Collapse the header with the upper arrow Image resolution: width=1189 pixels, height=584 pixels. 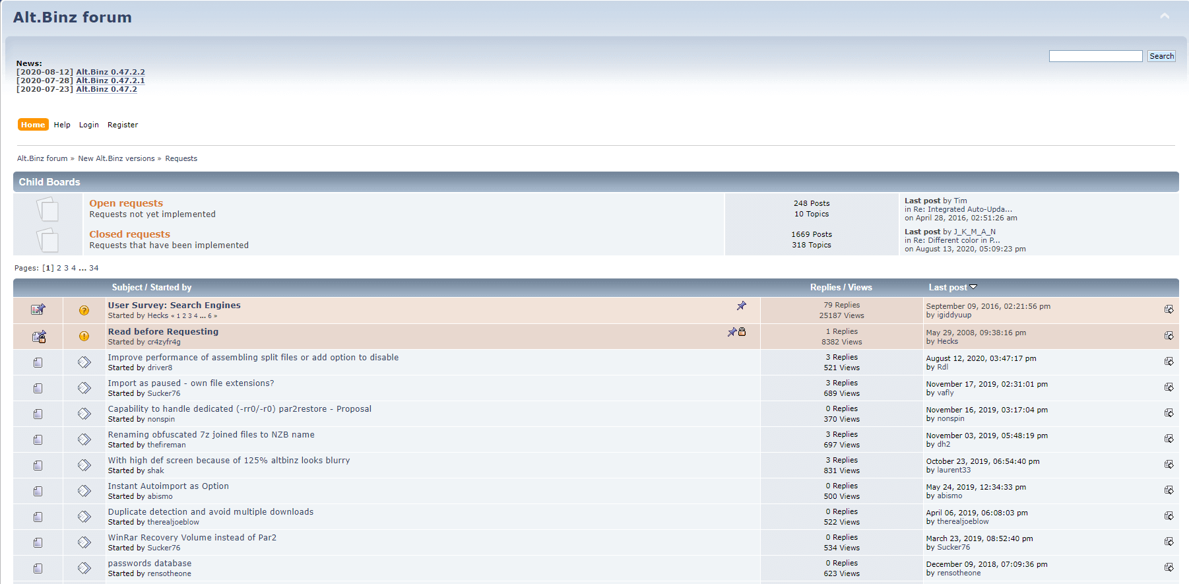point(1165,16)
